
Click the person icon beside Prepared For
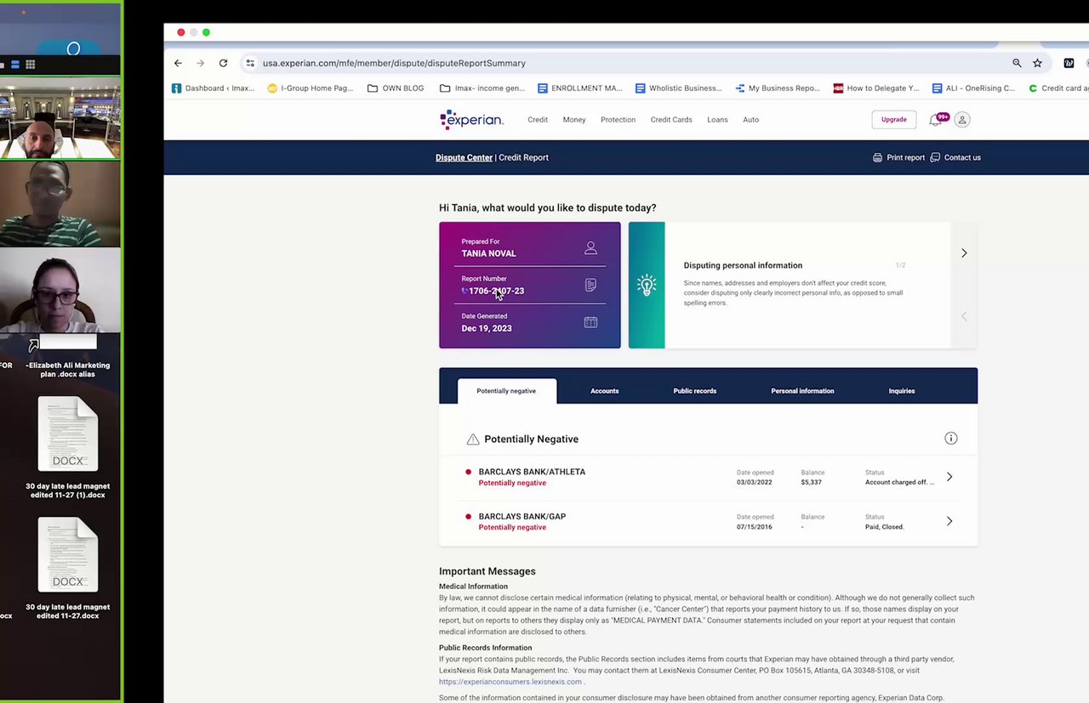tap(590, 248)
